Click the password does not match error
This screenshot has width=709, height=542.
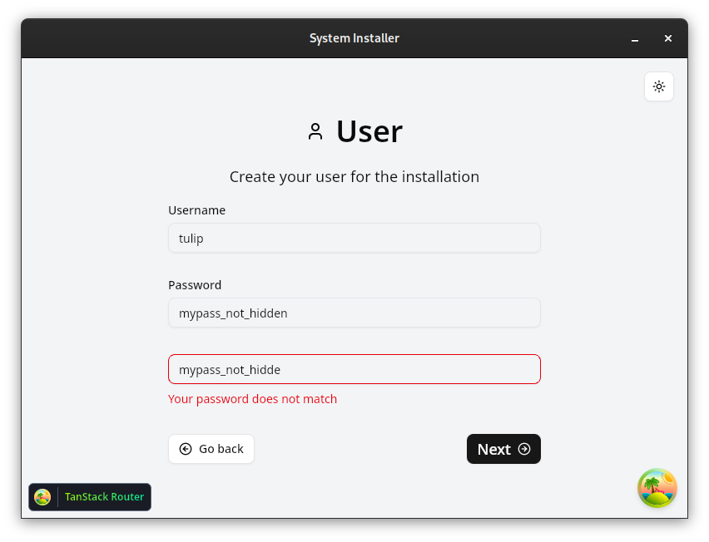point(252,399)
